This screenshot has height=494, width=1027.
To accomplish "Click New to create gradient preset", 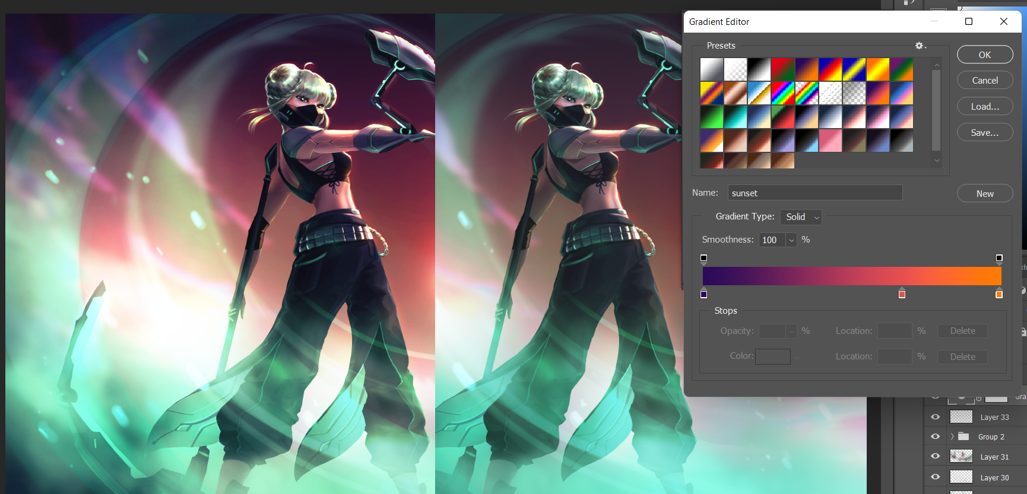I will pyautogui.click(x=985, y=194).
